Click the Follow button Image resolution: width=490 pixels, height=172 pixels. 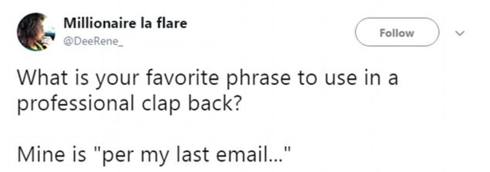(397, 32)
